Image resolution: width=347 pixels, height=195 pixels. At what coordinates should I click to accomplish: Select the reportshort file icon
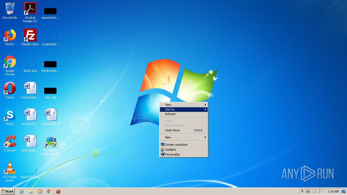(50, 13)
